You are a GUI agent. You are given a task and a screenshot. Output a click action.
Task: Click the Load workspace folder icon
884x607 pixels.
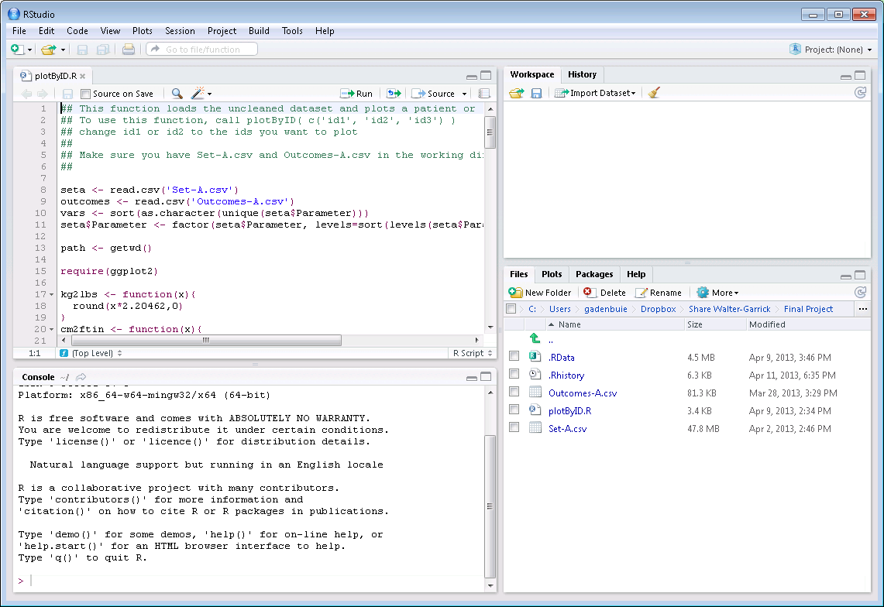pyautogui.click(x=517, y=93)
